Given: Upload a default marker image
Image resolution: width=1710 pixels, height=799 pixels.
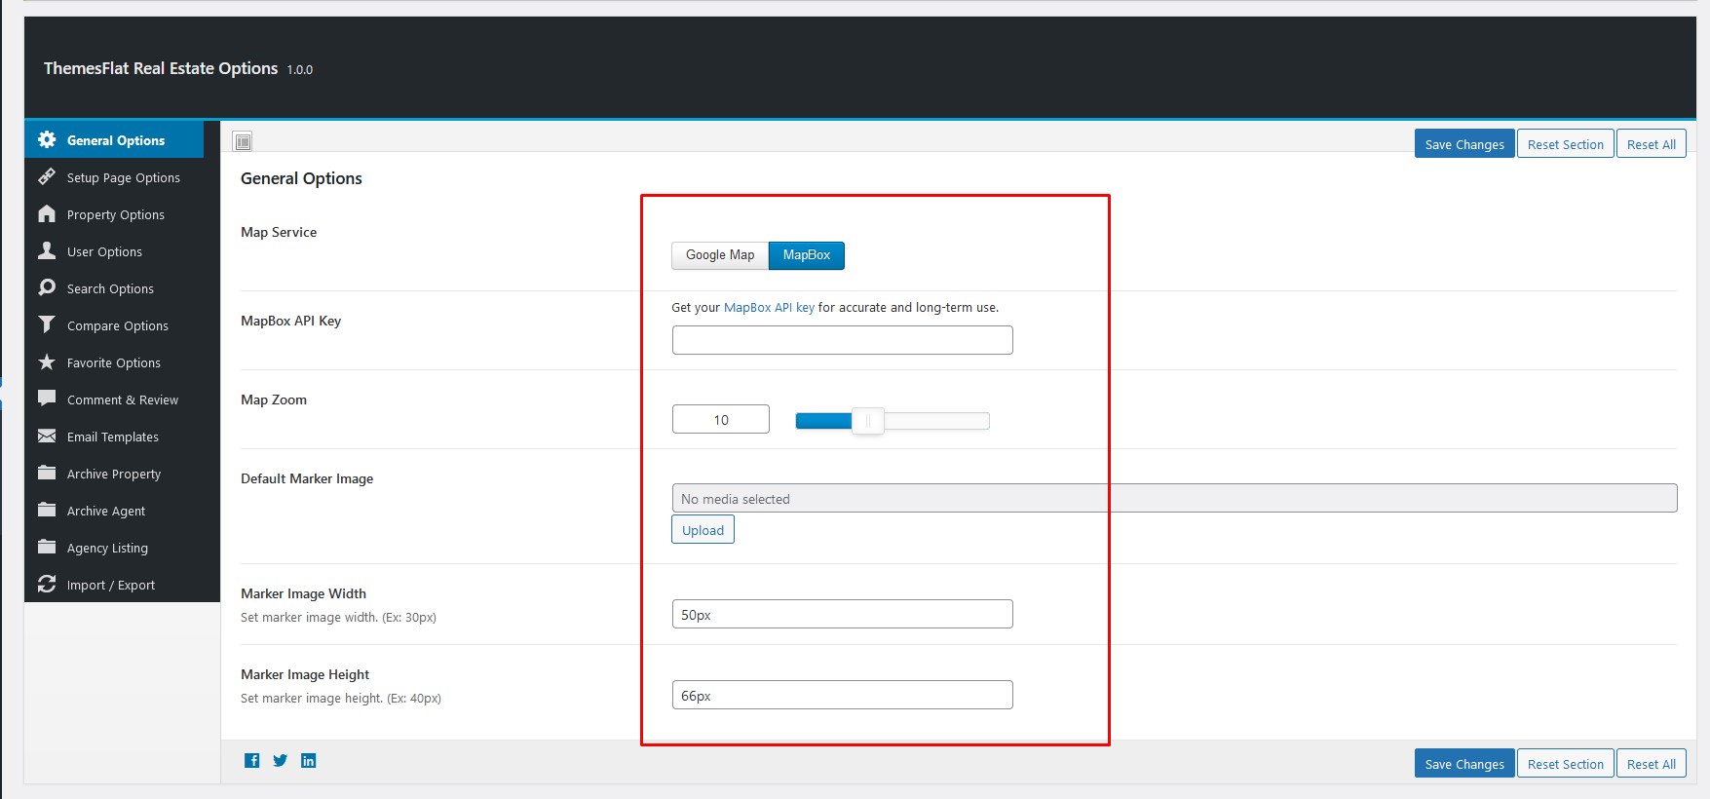Looking at the screenshot, I should 703,530.
